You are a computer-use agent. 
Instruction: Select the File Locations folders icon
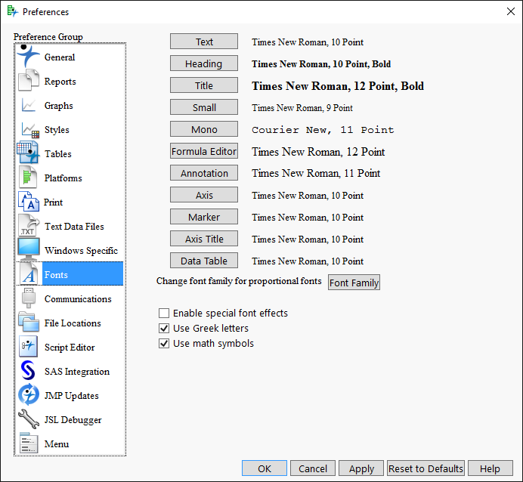(29, 322)
